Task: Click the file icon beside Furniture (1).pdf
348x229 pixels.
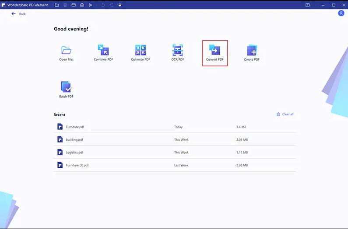Action: [x=60, y=165]
